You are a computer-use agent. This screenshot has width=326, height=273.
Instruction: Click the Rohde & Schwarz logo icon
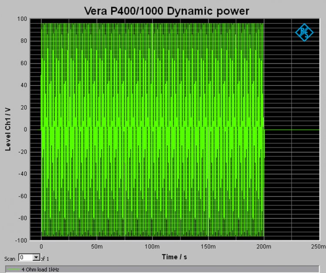pyautogui.click(x=304, y=33)
